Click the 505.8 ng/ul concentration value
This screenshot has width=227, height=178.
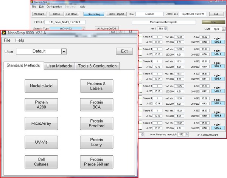[218, 54]
